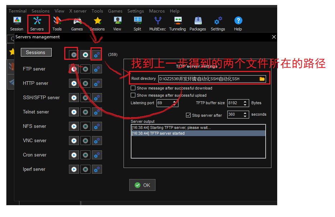Screen dimensions: 335x217
Task: Open the Sessions menu
Action: point(41,11)
